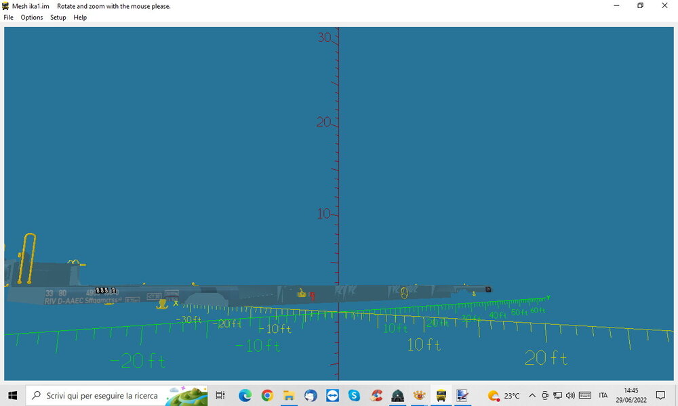Open Skype from taskbar

coord(354,395)
